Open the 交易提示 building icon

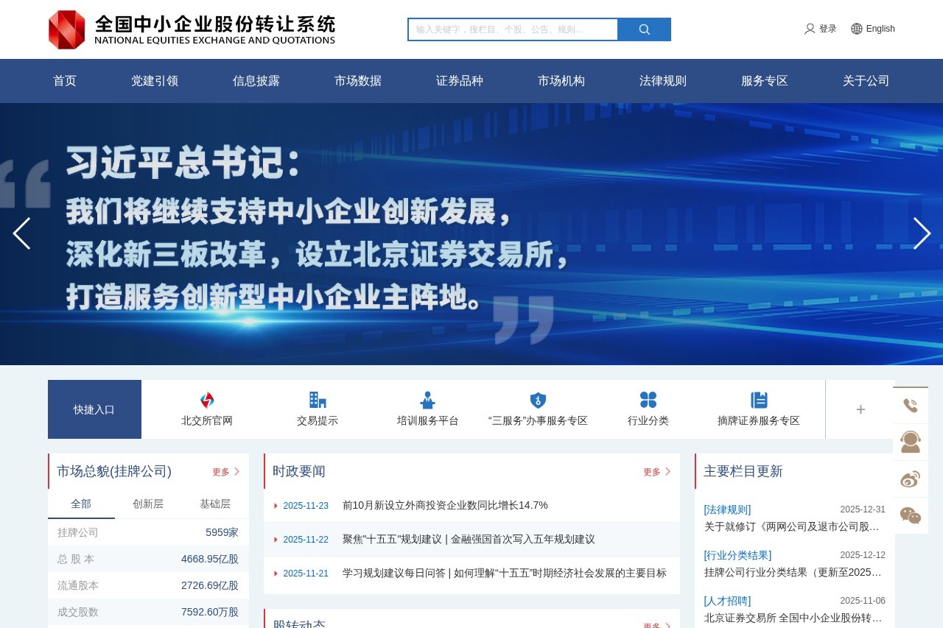point(318,400)
